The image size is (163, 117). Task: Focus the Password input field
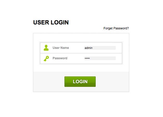pos(100,58)
